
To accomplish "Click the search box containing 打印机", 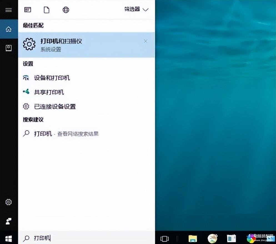I will [86, 238].
